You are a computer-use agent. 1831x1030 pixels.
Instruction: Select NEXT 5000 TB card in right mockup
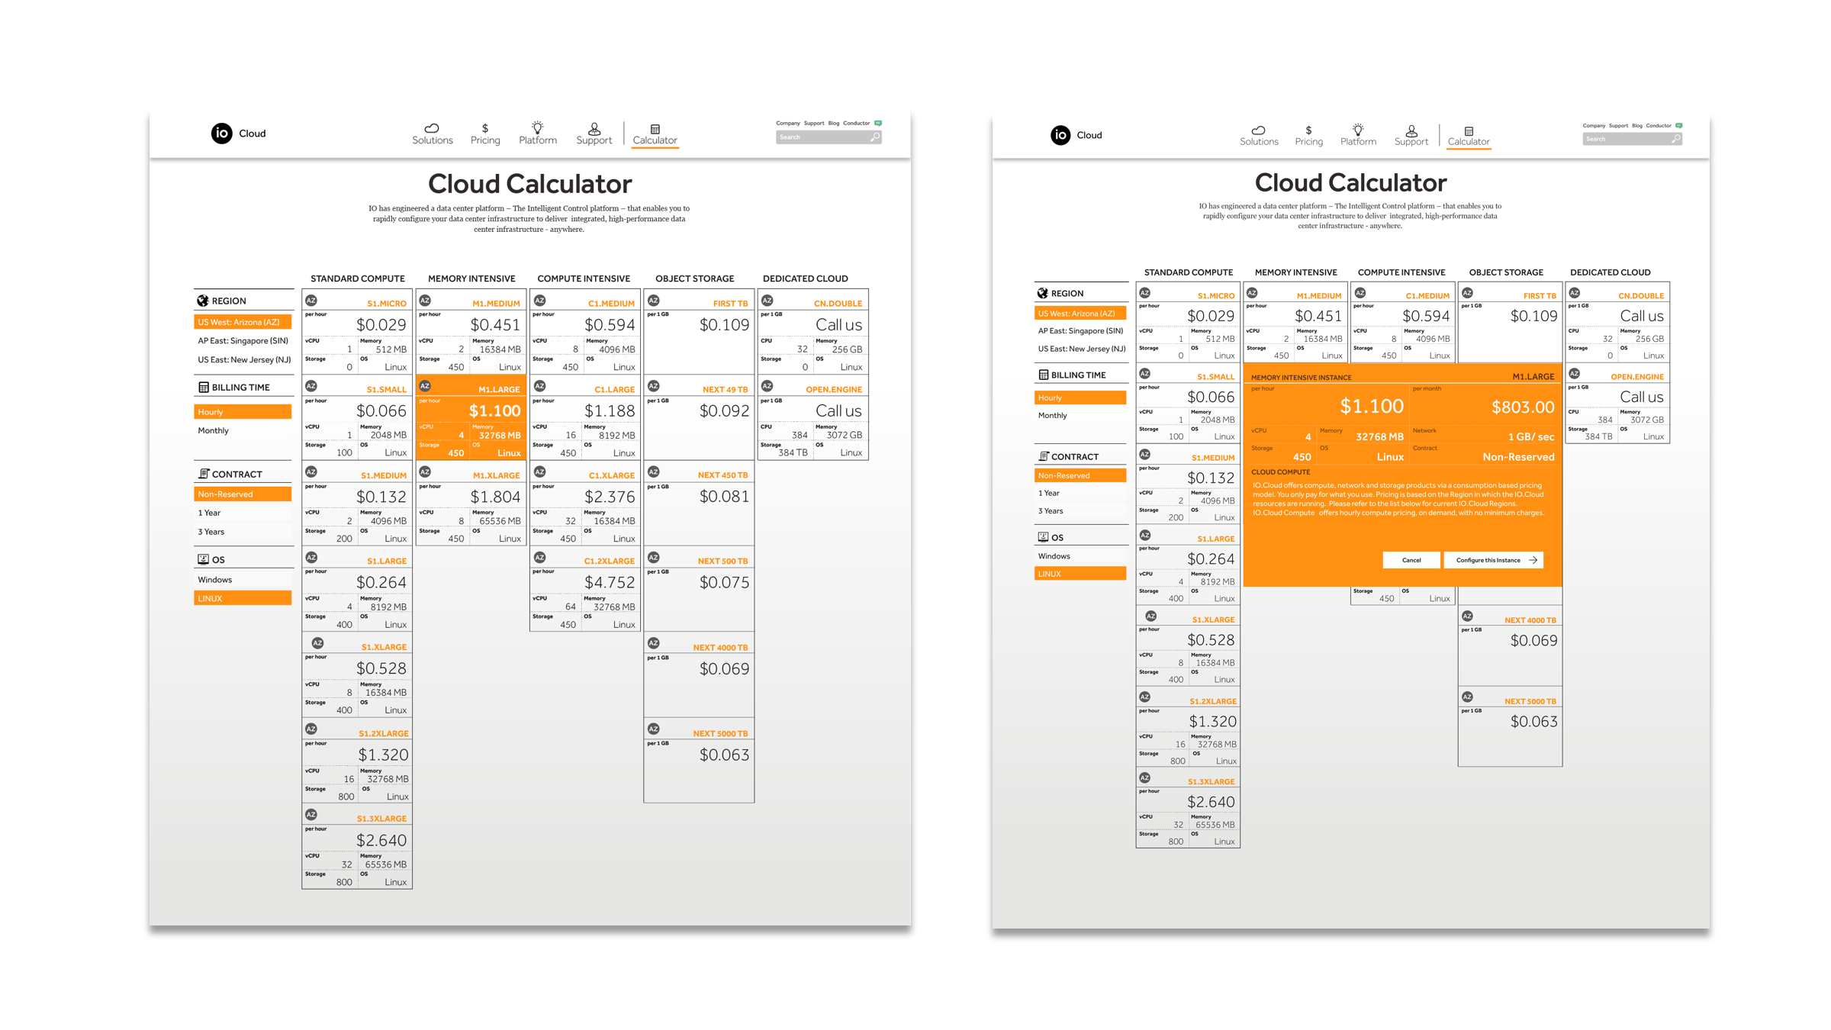(x=1510, y=727)
